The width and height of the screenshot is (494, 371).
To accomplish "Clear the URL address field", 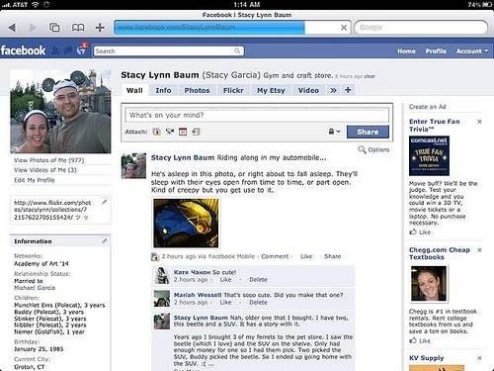I will (344, 28).
